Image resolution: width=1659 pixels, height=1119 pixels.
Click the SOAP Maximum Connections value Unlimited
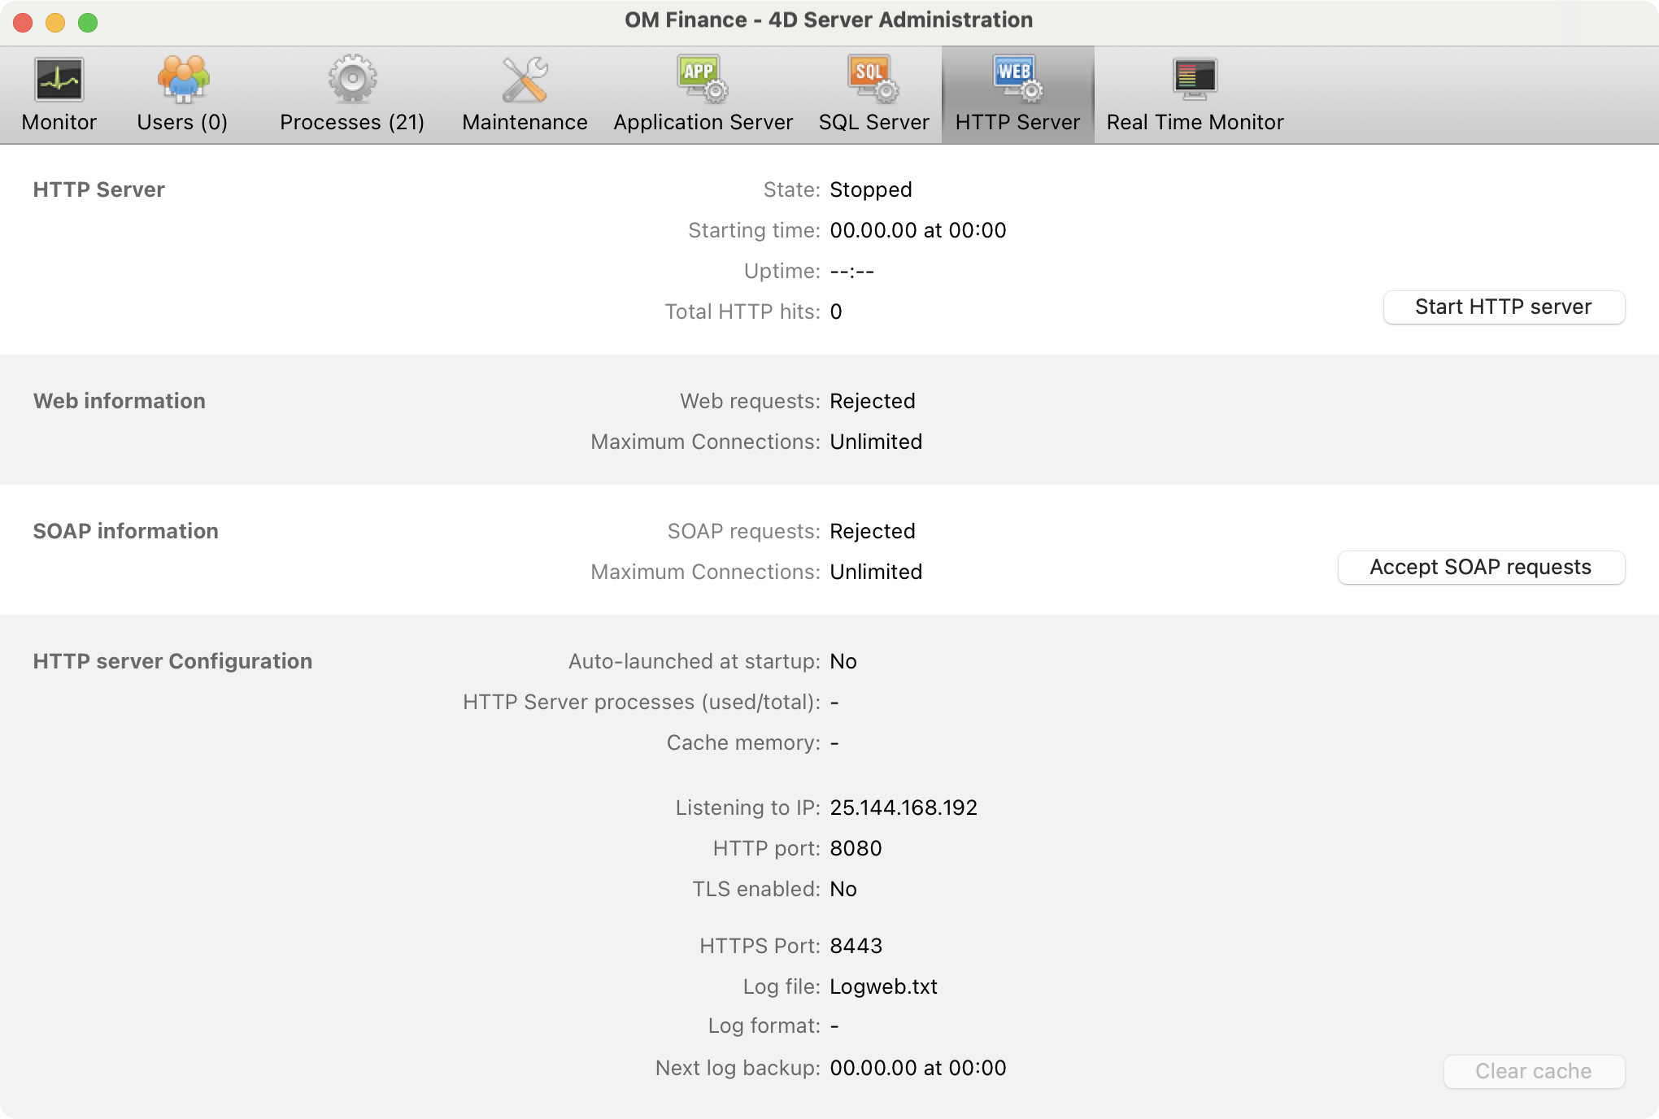876,572
